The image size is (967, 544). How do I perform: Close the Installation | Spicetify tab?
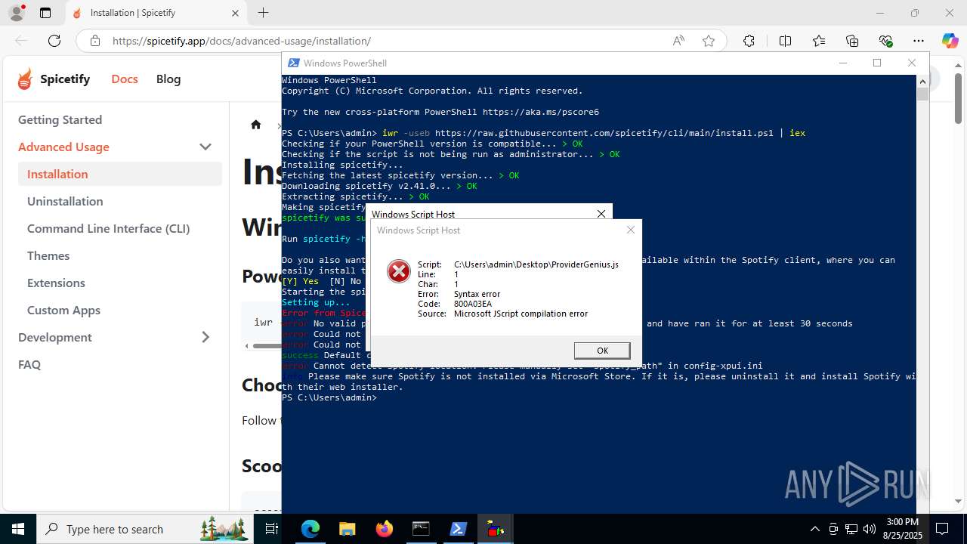235,13
